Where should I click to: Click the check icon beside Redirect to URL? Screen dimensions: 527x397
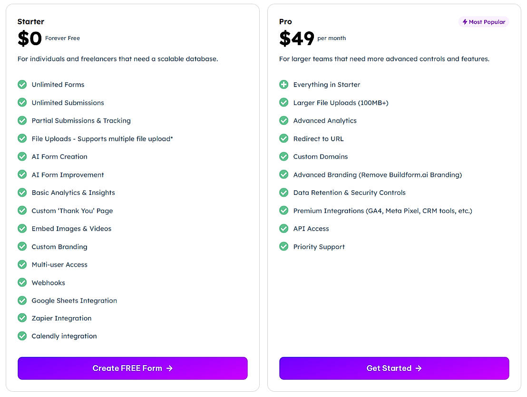coord(284,139)
